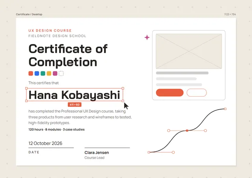Click the outlined wireframe button
Screen dimensions: 252x178
[x=197, y=93]
